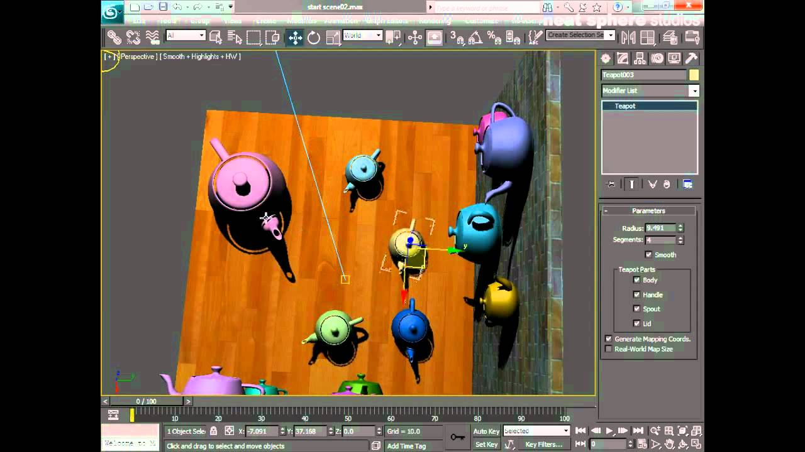Screen dimensions: 805x452
Task: Open the Layer Manager
Action: pos(670,38)
